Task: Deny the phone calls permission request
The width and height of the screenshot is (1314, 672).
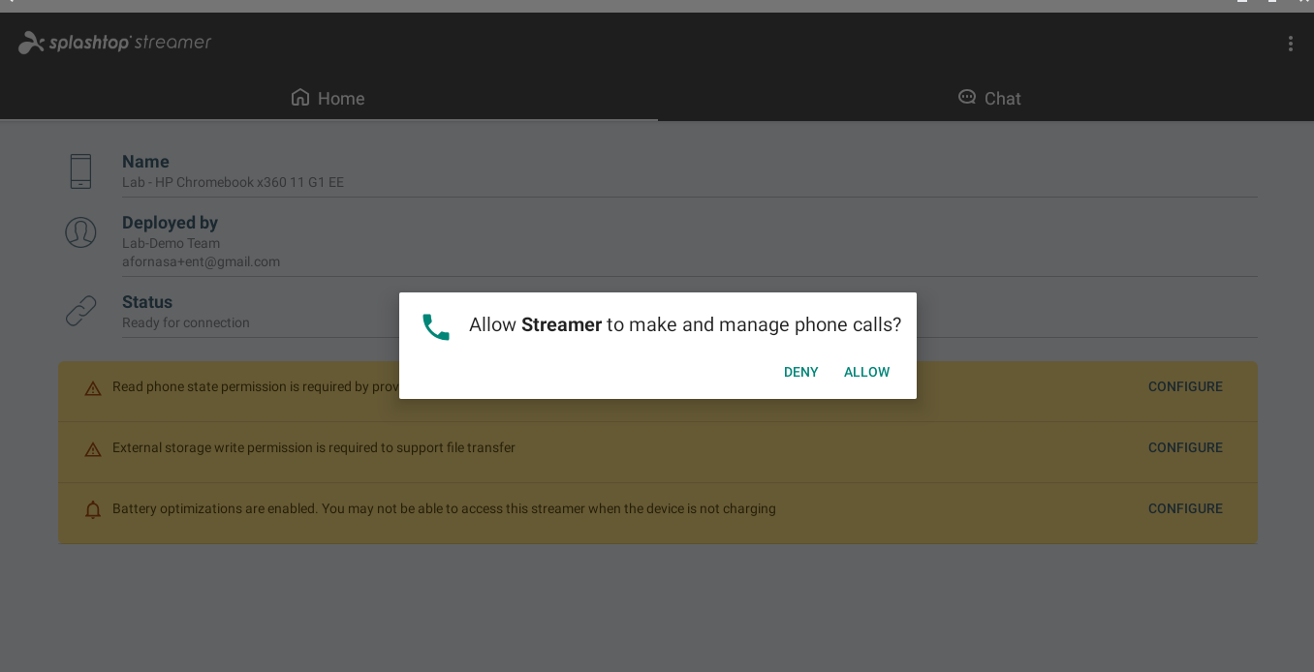Action: pyautogui.click(x=801, y=372)
